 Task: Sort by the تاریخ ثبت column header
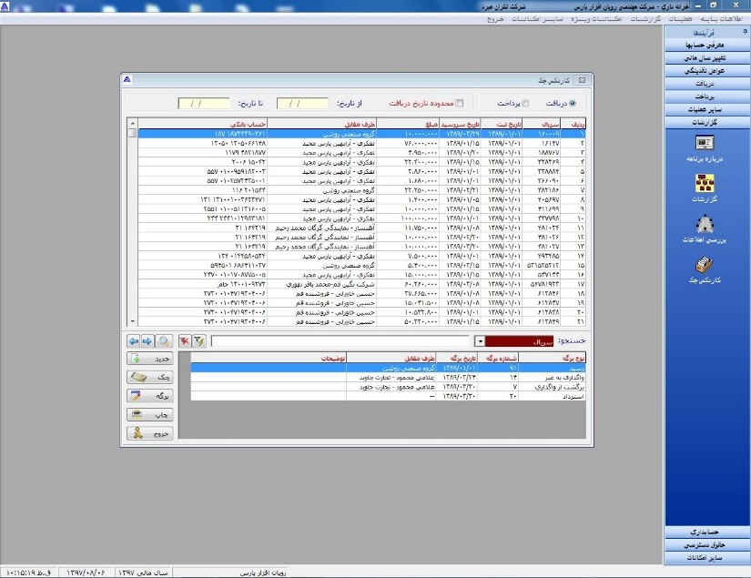pyautogui.click(x=502, y=124)
